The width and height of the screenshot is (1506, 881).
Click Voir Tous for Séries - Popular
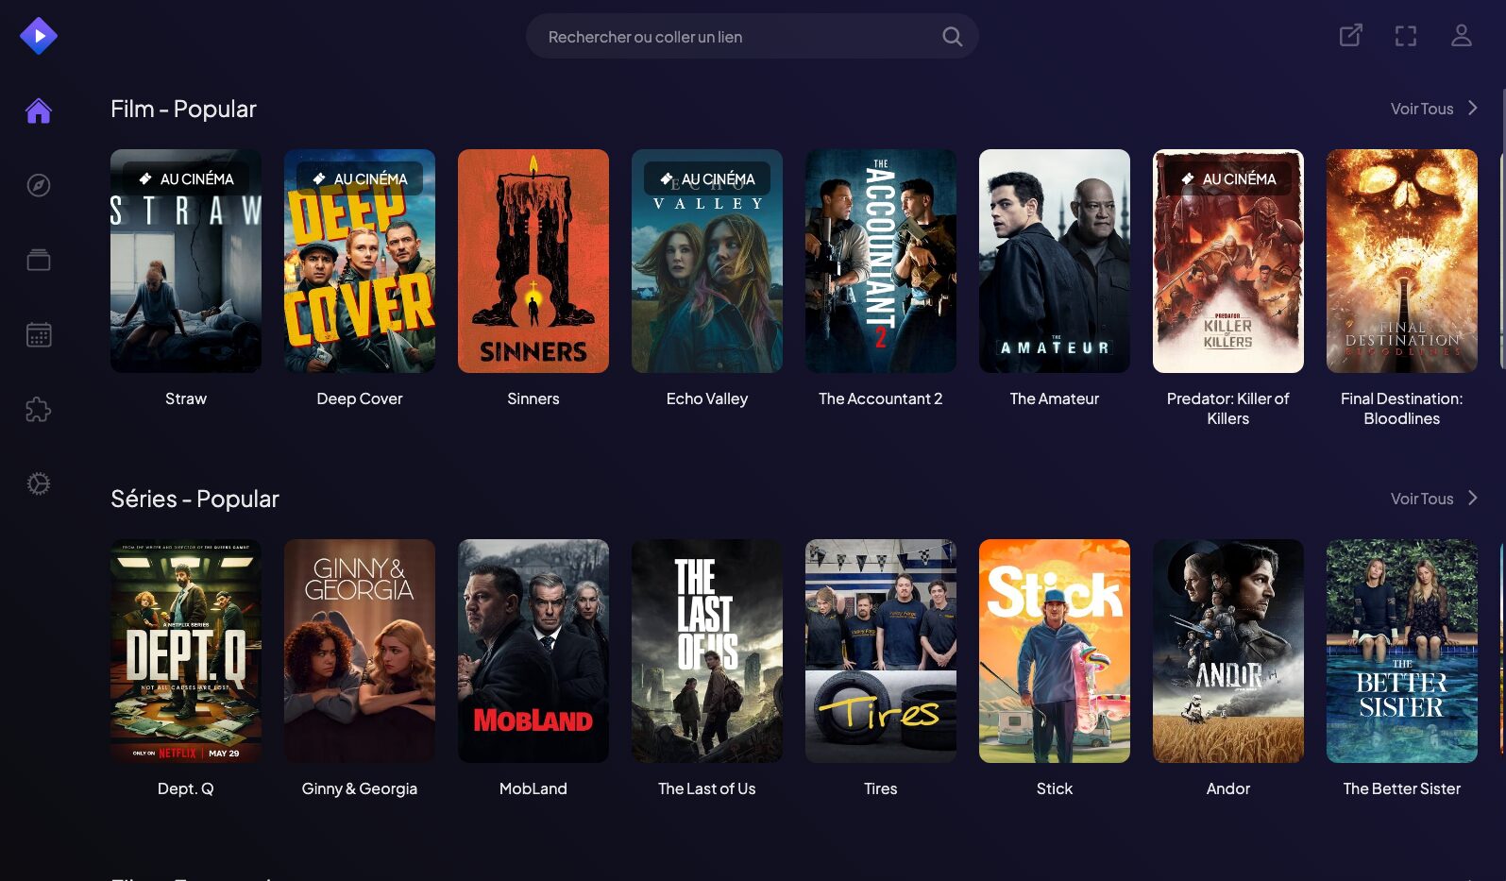1422,499
